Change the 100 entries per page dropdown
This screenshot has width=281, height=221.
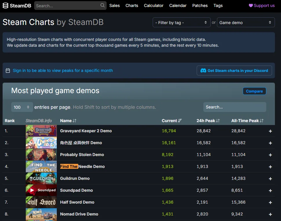(22, 107)
